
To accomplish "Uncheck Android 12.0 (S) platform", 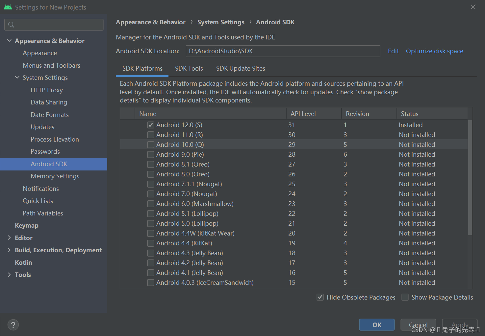I will (x=151, y=125).
